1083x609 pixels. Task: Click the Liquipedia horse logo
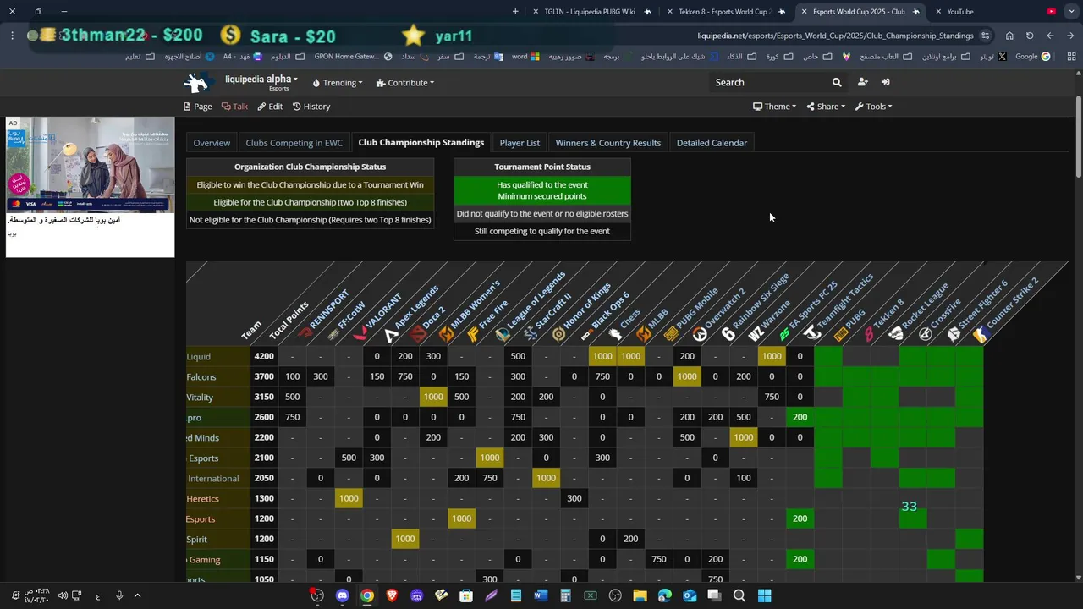click(197, 82)
